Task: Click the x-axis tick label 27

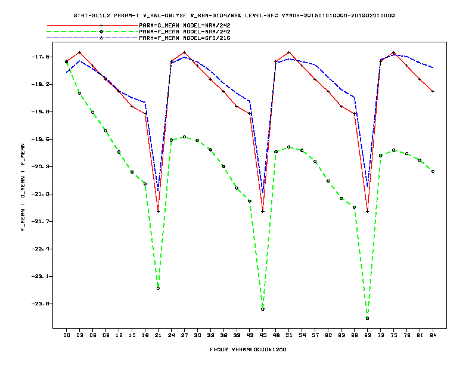Action: [184, 335]
